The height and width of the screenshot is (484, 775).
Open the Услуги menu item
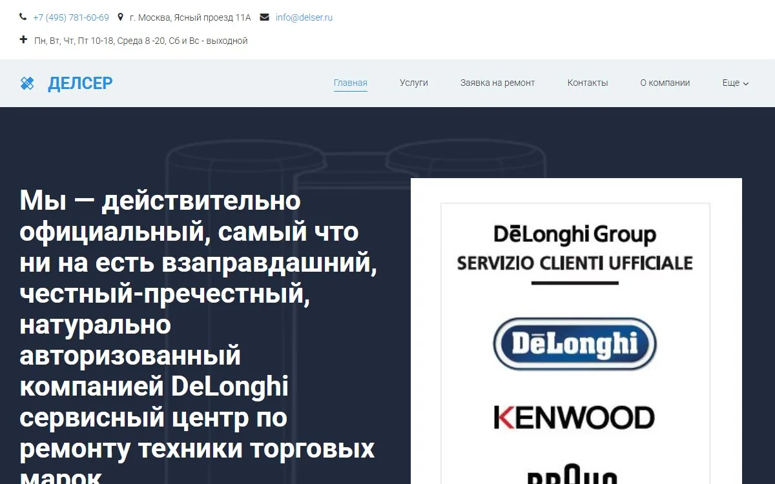(x=414, y=83)
